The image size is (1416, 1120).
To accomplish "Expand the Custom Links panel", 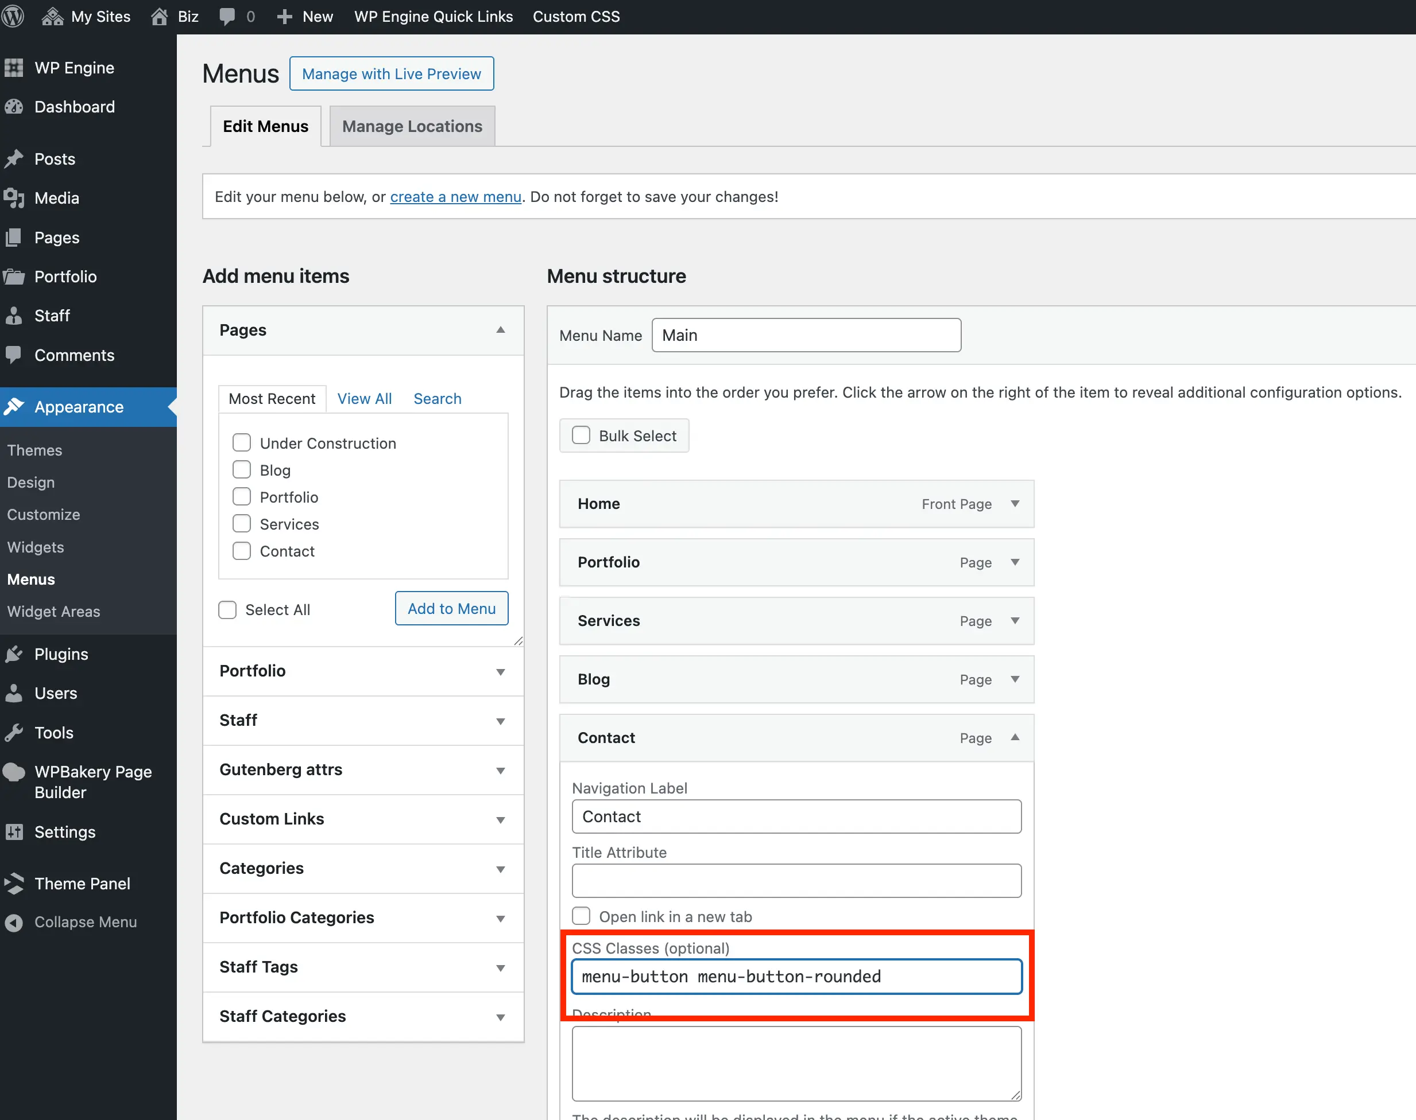I will click(500, 819).
